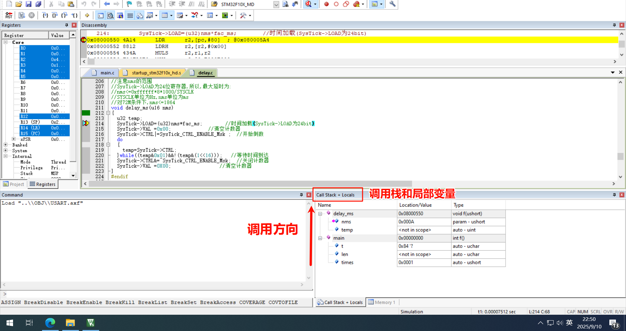Click the System Viewer chip icon

pos(225,15)
